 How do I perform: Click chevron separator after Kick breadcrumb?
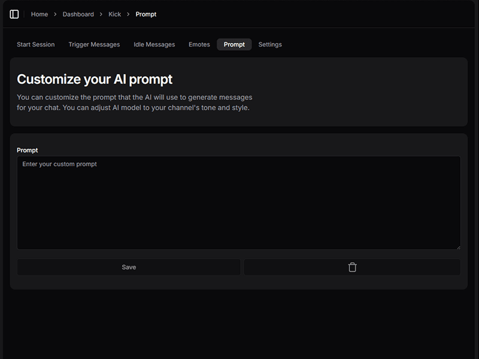(x=128, y=14)
